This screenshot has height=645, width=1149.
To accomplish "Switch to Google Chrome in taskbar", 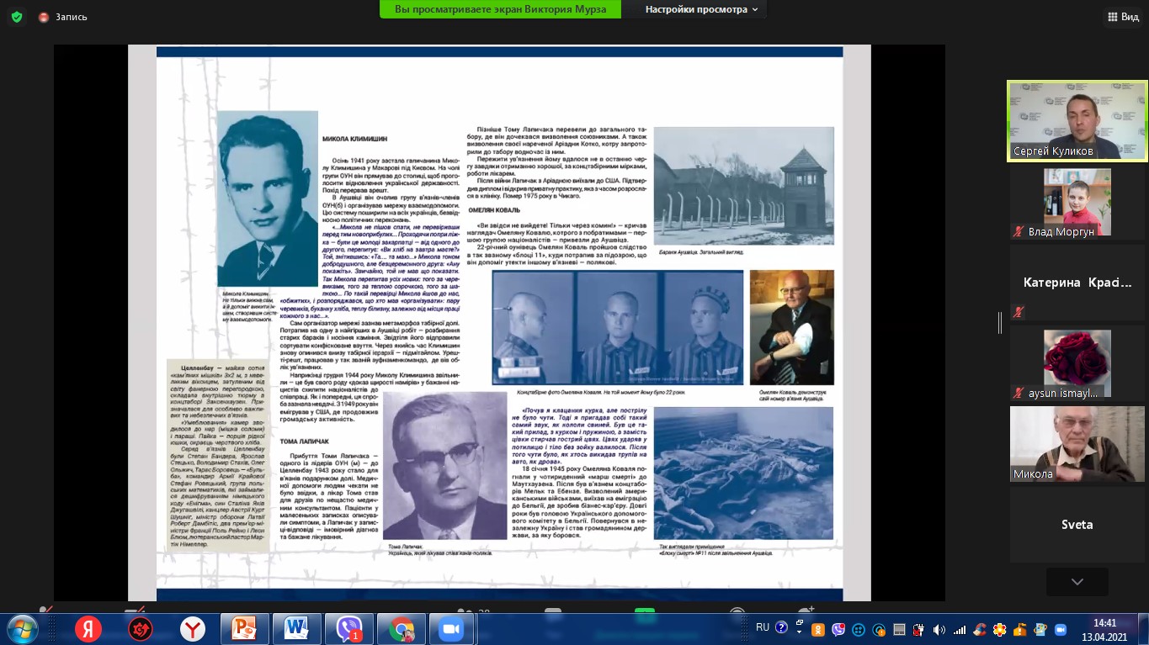I will point(401,629).
